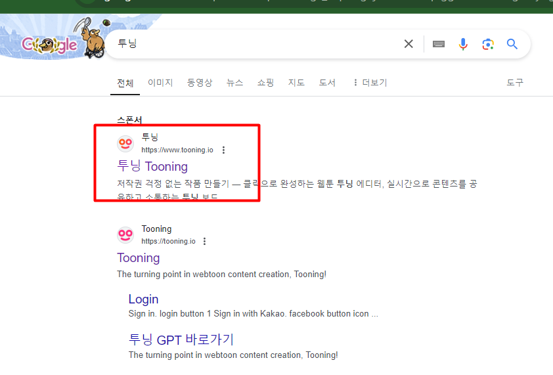Switch to the 이미지 tab

(x=160, y=83)
